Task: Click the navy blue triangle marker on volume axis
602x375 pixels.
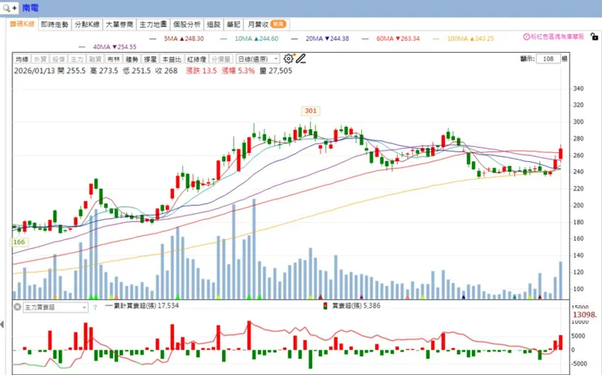Action: pos(464,297)
